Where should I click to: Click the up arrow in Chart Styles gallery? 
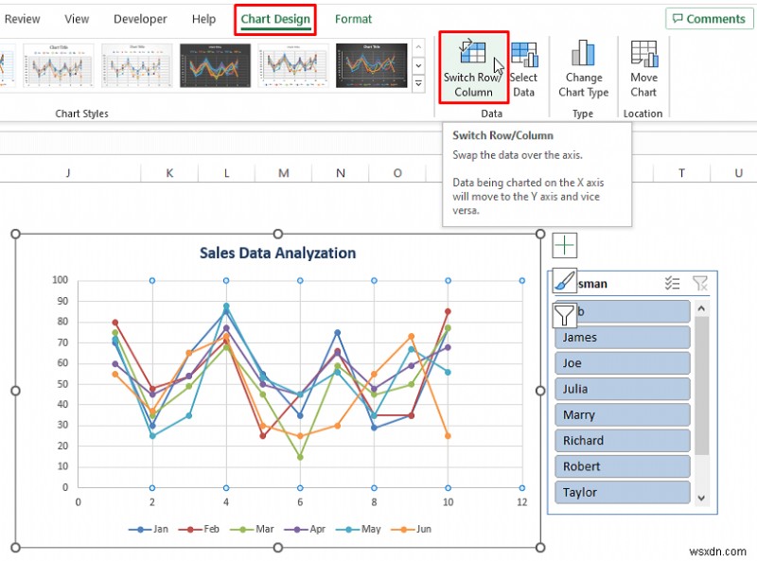point(417,46)
